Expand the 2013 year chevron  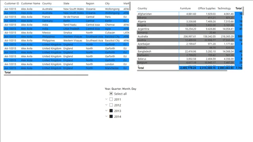click(106, 110)
